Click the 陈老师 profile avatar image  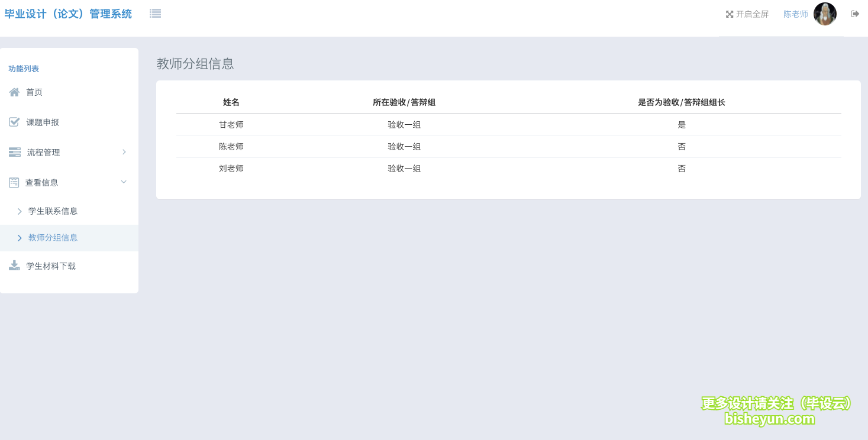pos(825,14)
